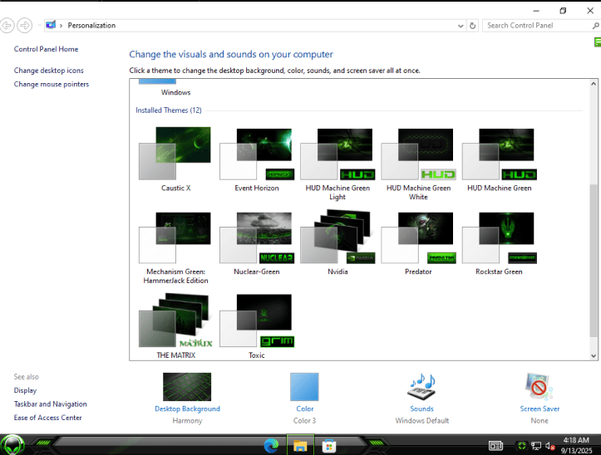Click the volume icon in system tray
This screenshot has width=601, height=455.
(549, 446)
